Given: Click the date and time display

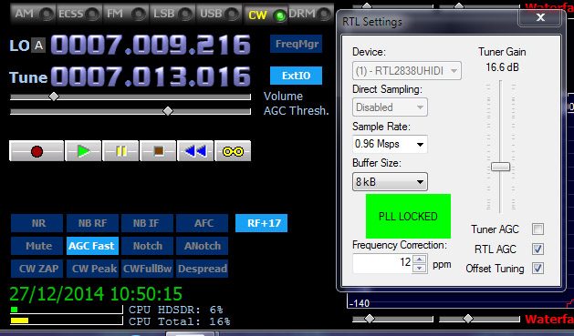Looking at the screenshot, I should point(96,294).
